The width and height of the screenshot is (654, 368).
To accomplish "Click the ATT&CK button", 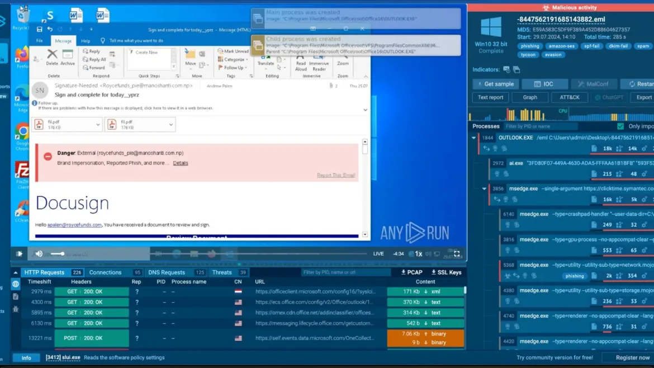I will (x=570, y=97).
